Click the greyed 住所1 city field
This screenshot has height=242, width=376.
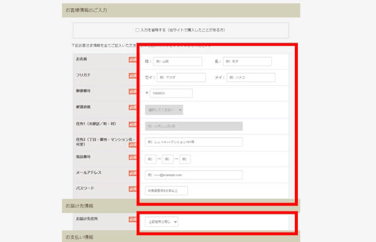193,126
